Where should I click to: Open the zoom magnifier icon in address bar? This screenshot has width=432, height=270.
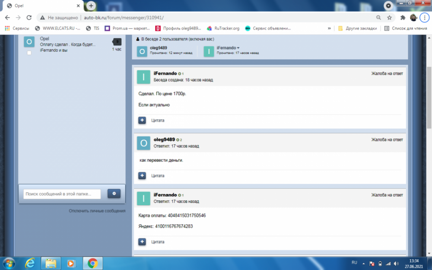point(378,18)
